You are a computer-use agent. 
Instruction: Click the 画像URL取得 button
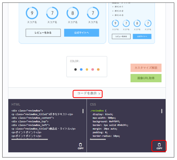click(x=146, y=78)
